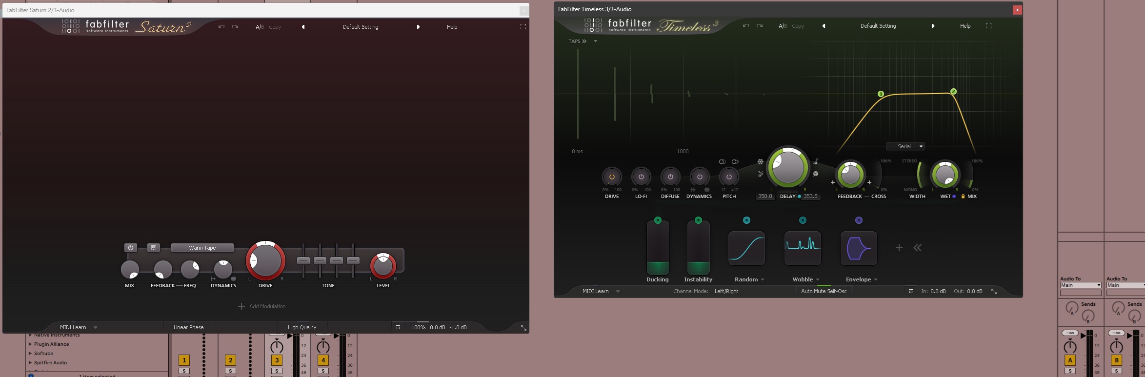Enable Timeless LO-FI effect power button
Screen dimensions: 1145x377
point(641,177)
